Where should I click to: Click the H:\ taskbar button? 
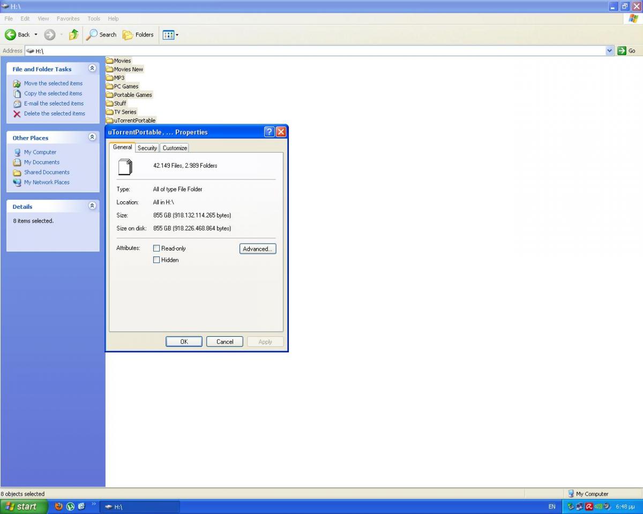(x=140, y=507)
